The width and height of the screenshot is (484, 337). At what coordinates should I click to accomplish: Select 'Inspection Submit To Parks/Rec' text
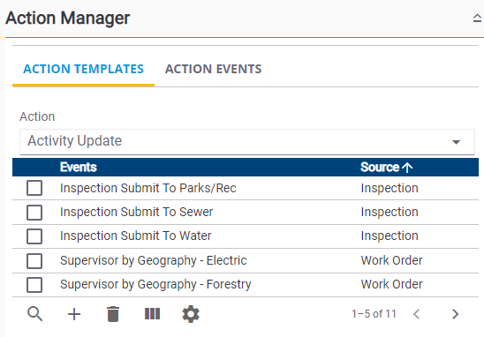(148, 188)
